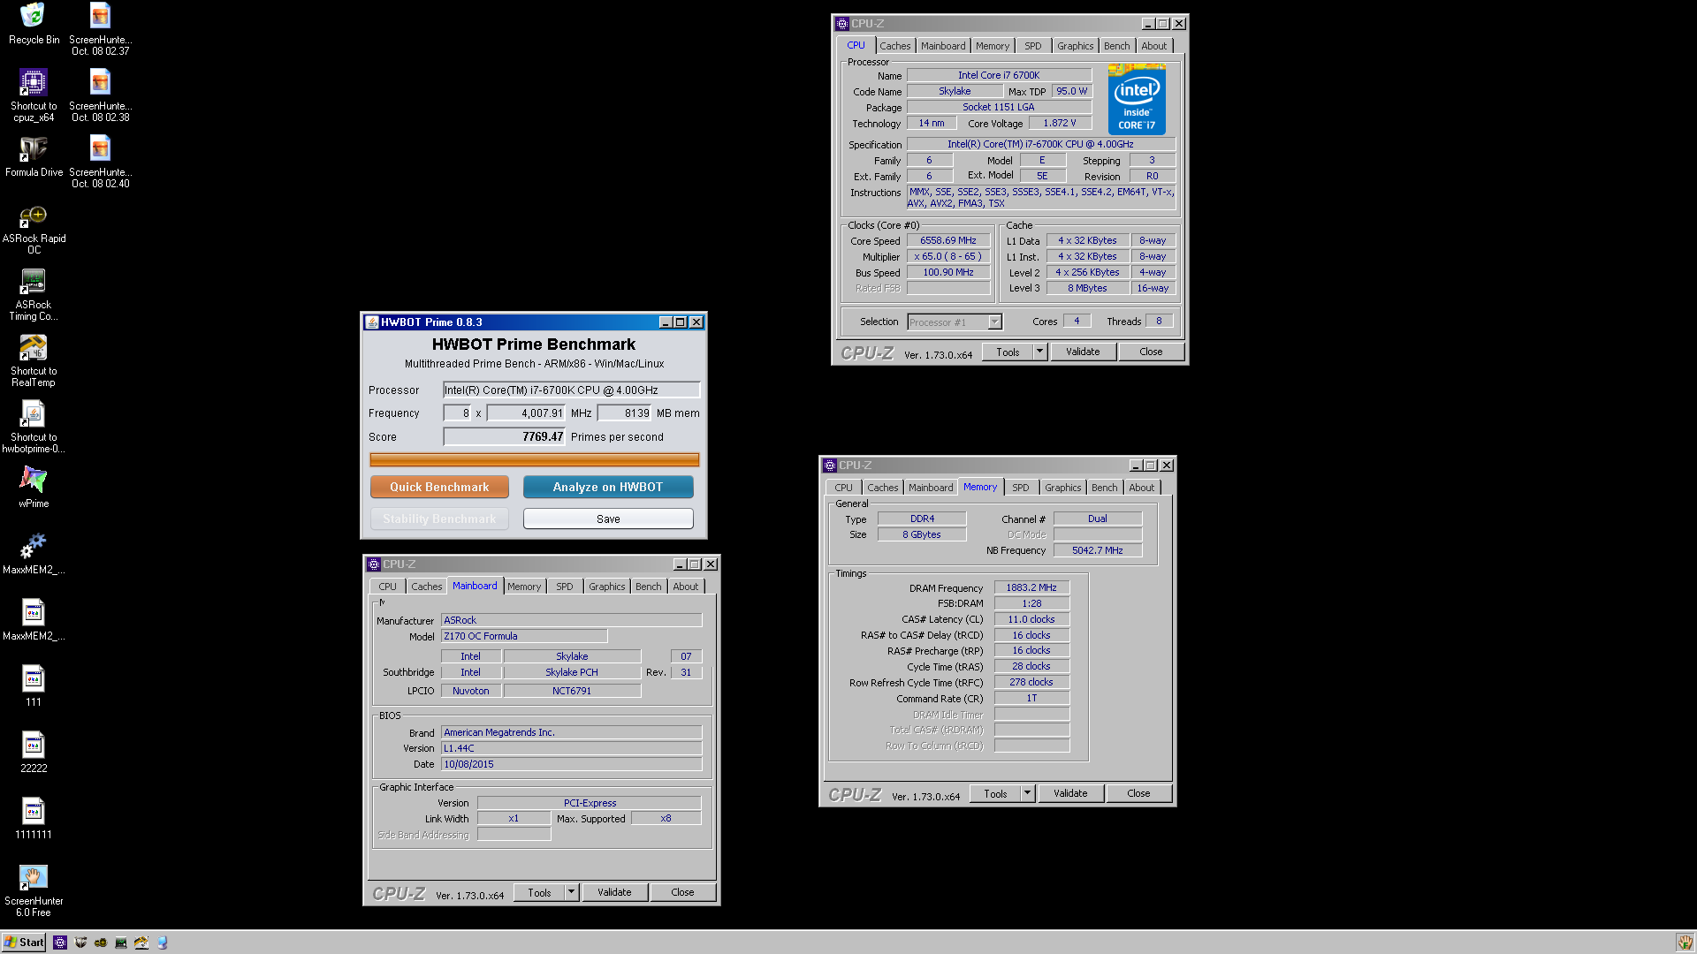
Task: Open the Recycle Bin desktop icon
Action: [x=34, y=24]
